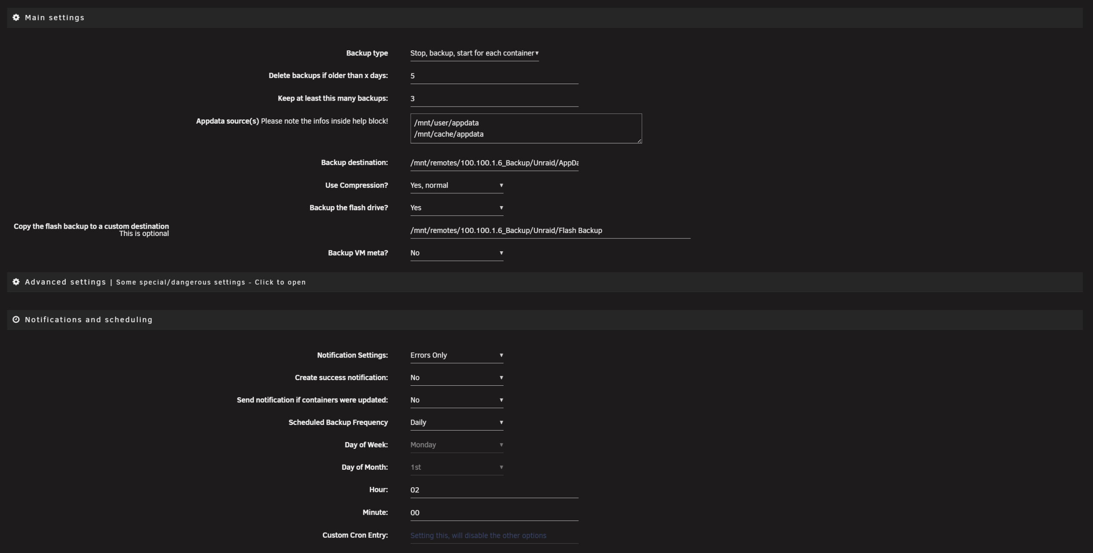Click the Notifications and scheduling clock icon

[16, 320]
